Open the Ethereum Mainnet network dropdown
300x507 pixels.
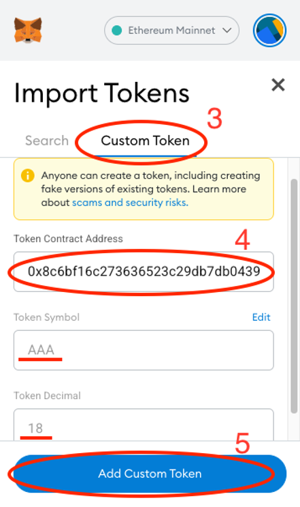[171, 31]
